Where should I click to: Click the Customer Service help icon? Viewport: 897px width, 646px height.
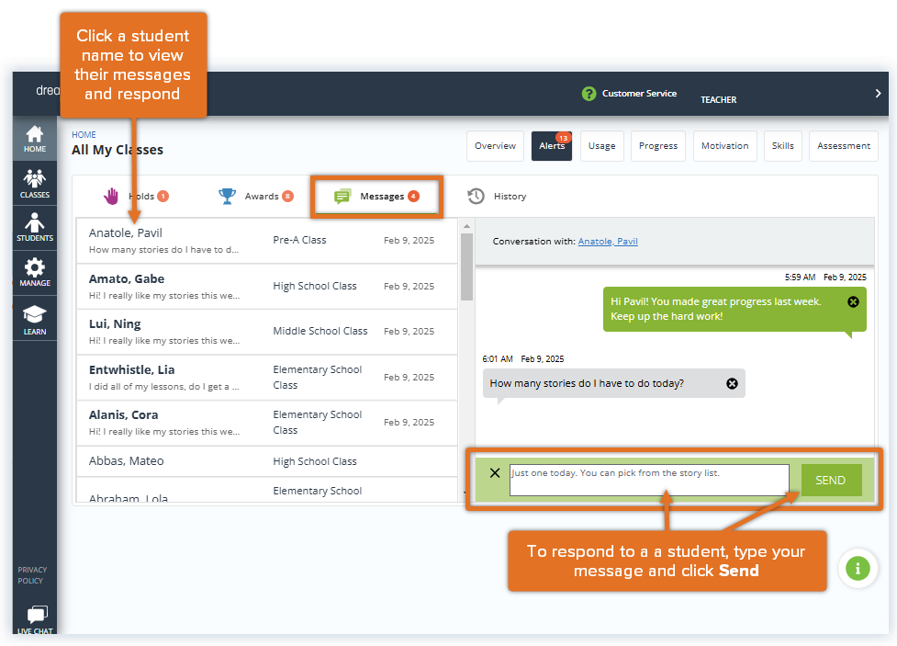589,93
